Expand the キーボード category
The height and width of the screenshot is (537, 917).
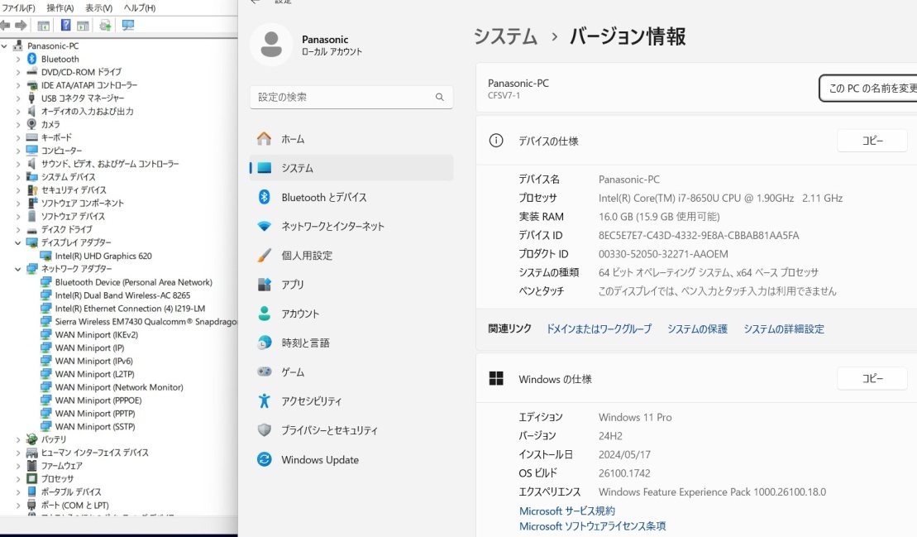tap(18, 137)
